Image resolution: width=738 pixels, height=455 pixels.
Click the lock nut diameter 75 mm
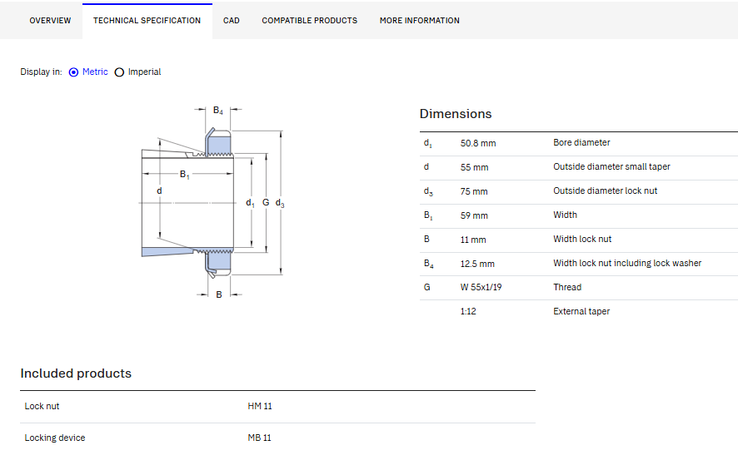473,192
